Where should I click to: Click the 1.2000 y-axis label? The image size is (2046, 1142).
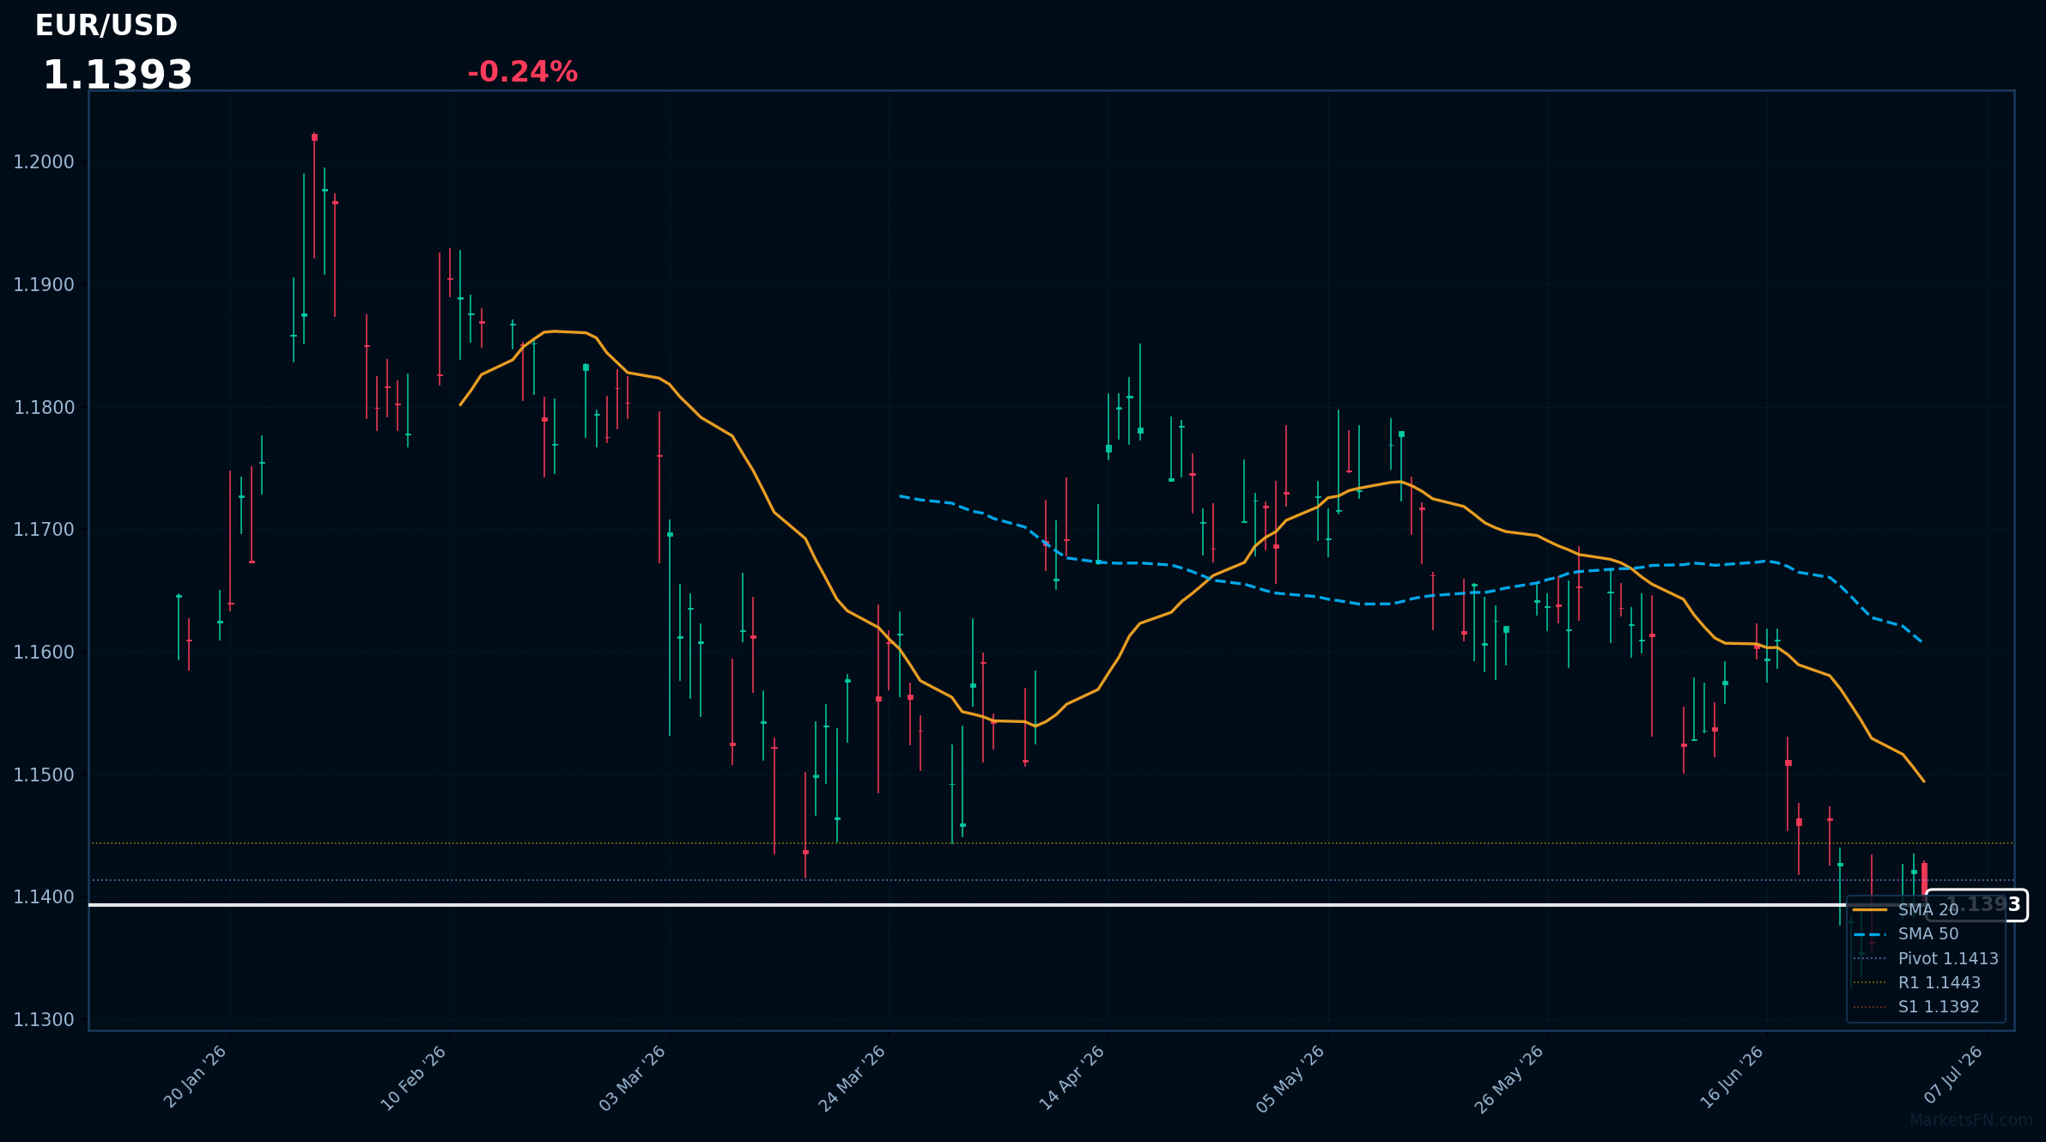coord(44,162)
